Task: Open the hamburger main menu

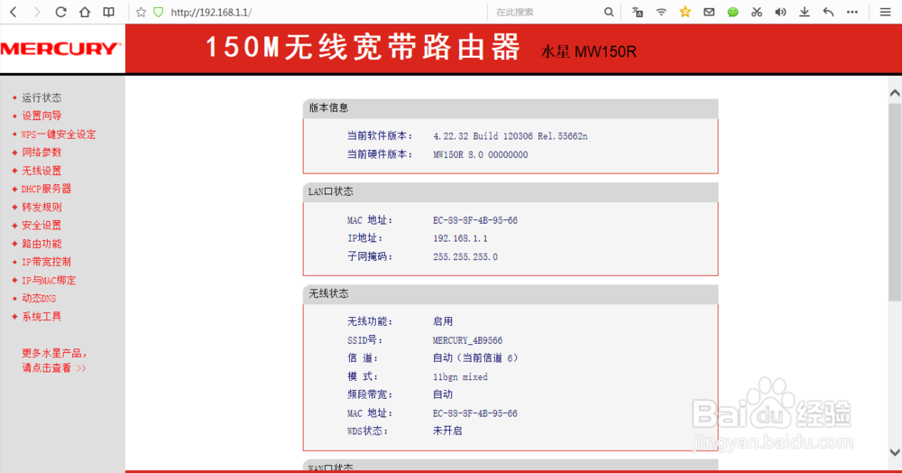Action: pos(886,12)
